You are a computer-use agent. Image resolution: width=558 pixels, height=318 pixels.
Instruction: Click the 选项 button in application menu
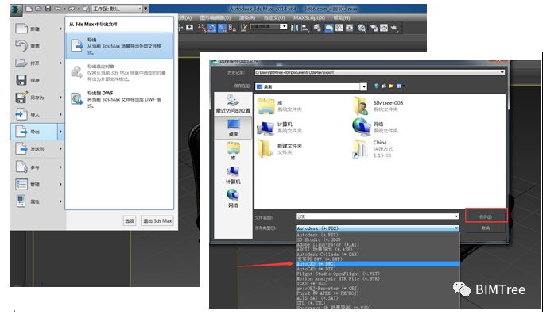tap(130, 220)
